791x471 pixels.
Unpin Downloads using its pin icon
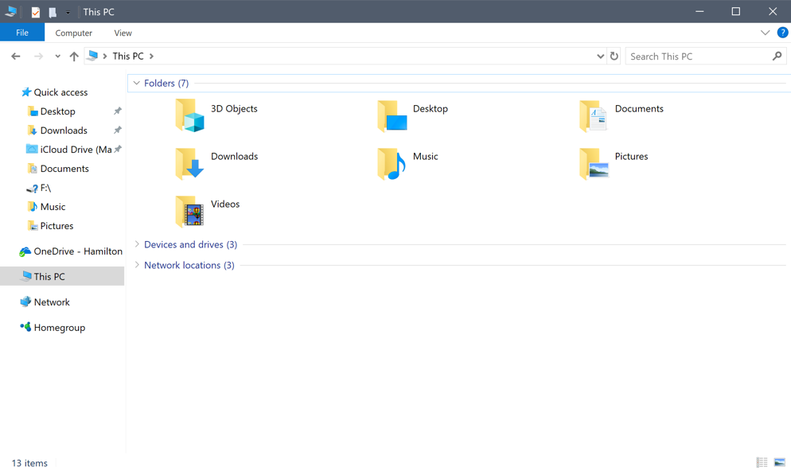118,130
